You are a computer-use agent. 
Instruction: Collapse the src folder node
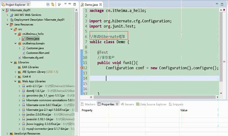(11, 29)
